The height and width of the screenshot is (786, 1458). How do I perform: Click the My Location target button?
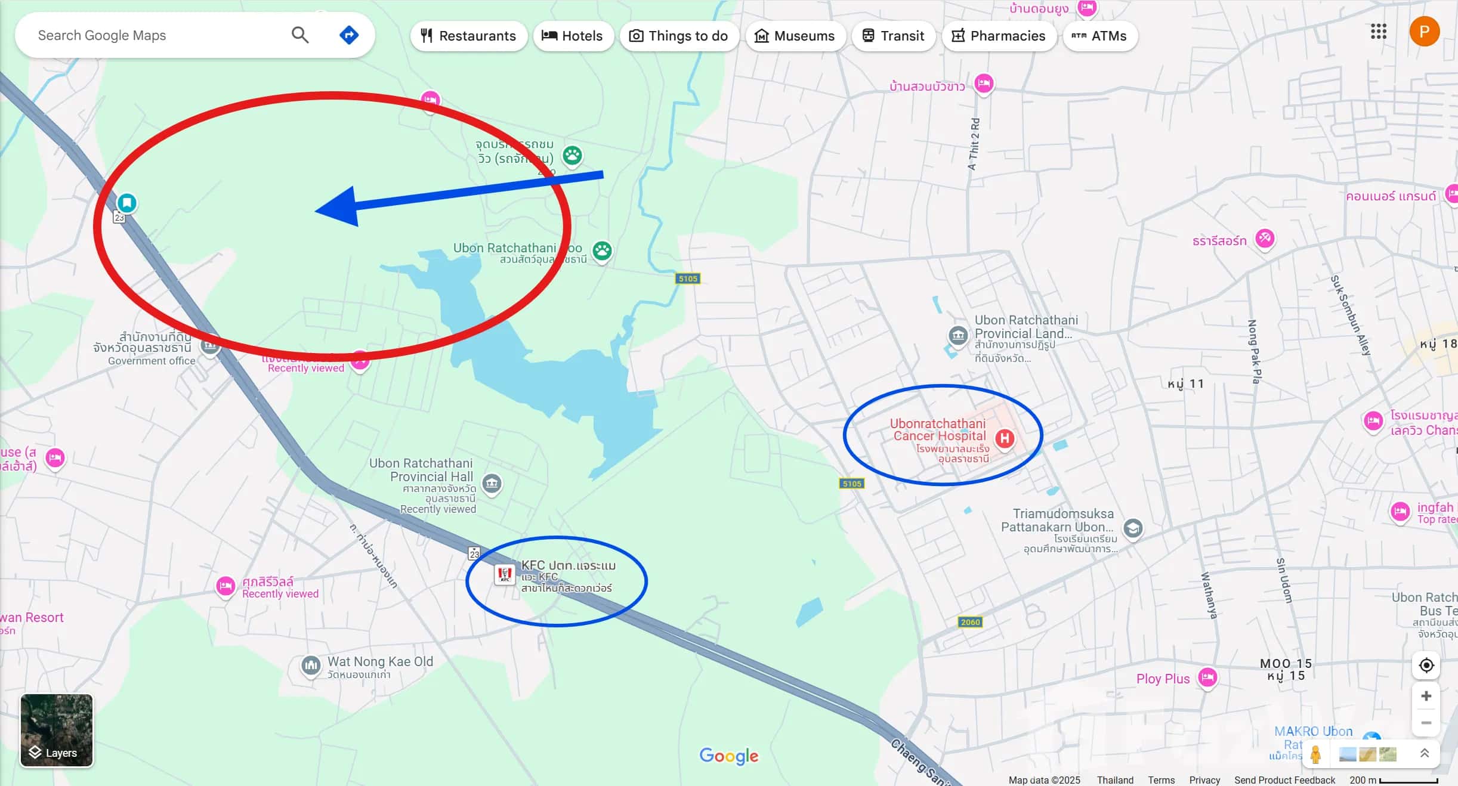pos(1426,665)
